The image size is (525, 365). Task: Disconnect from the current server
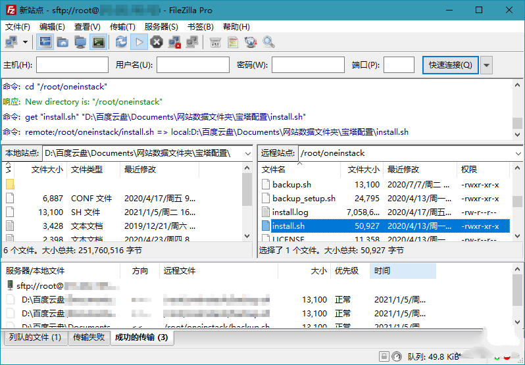tap(174, 42)
